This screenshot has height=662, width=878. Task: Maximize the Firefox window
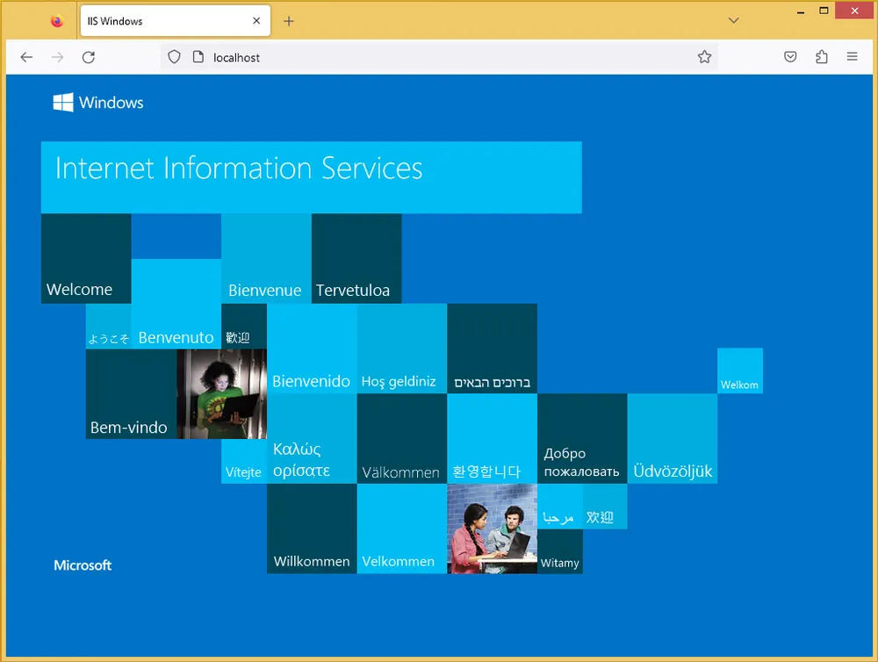click(x=824, y=11)
